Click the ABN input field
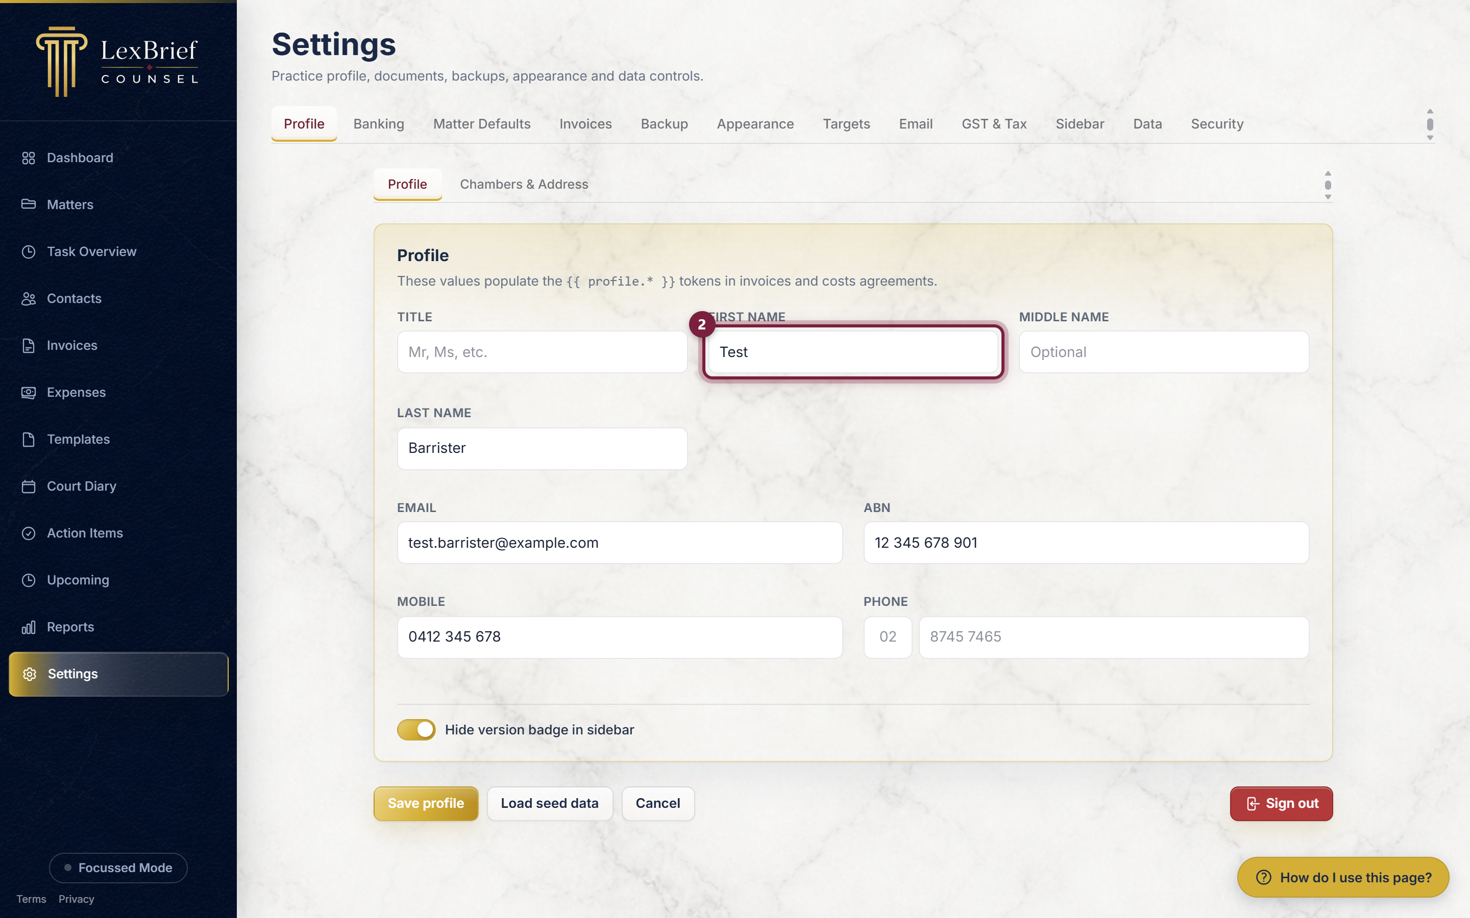1470x918 pixels. point(1086,543)
